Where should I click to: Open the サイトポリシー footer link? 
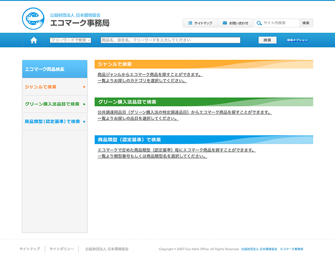point(62,249)
